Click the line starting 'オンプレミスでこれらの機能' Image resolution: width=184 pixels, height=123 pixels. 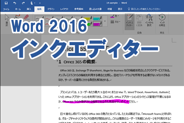(x=114, y=75)
